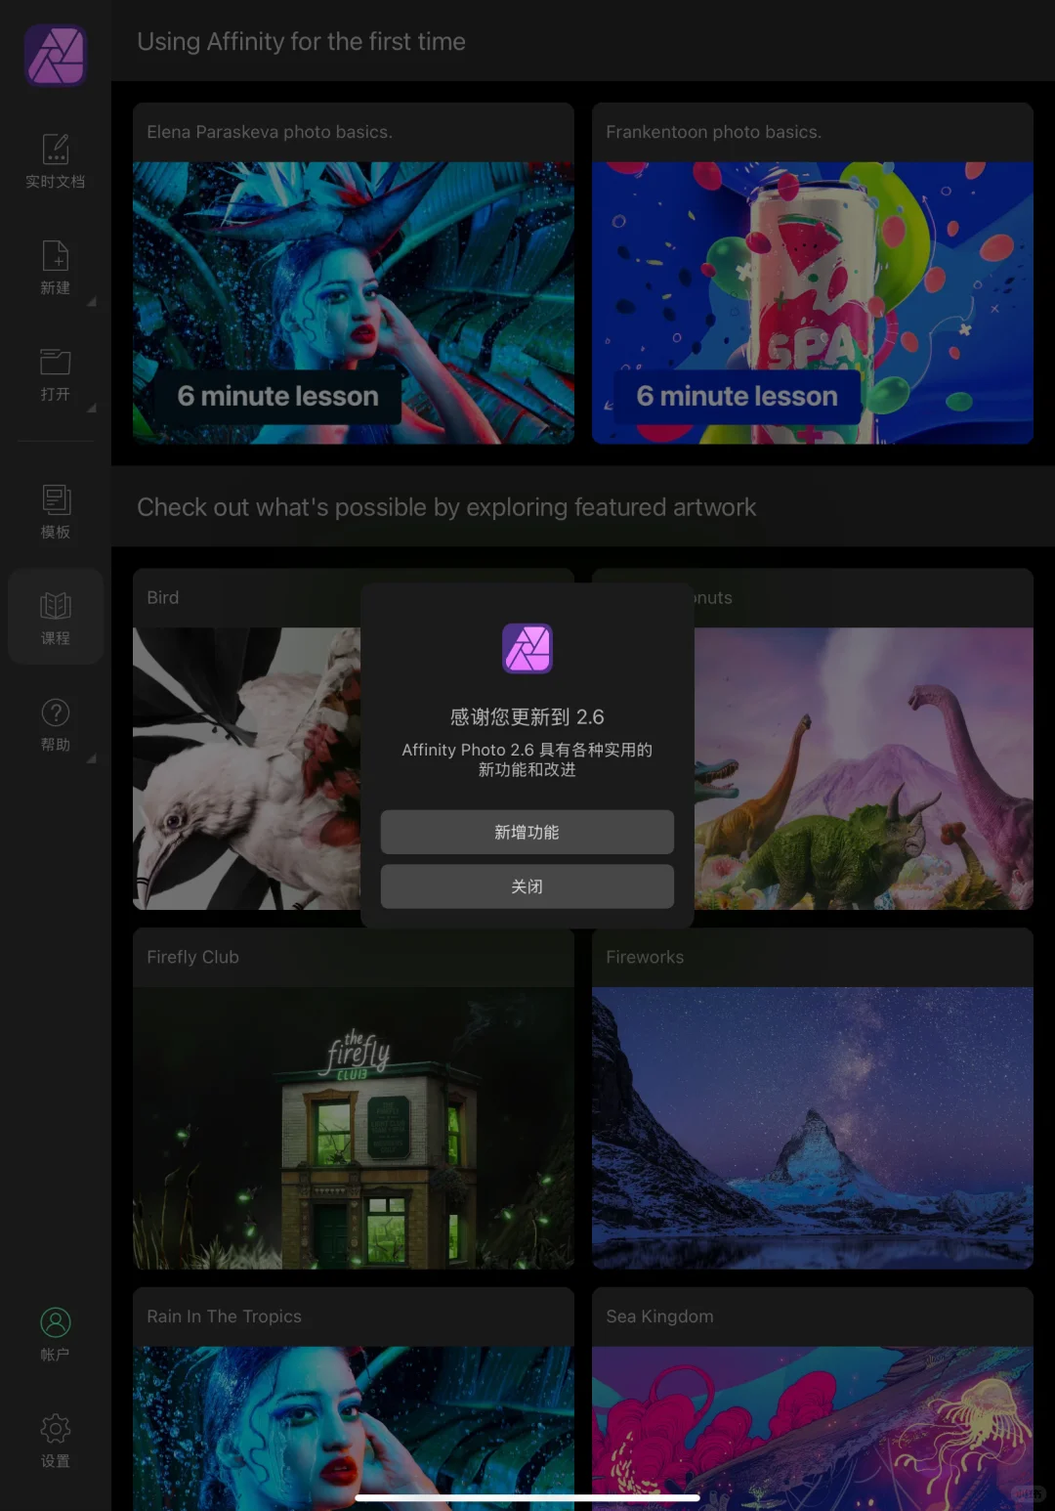This screenshot has width=1055, height=1511.
Task: Select the Lessons (课程) sidebar icon
Action: [56, 616]
